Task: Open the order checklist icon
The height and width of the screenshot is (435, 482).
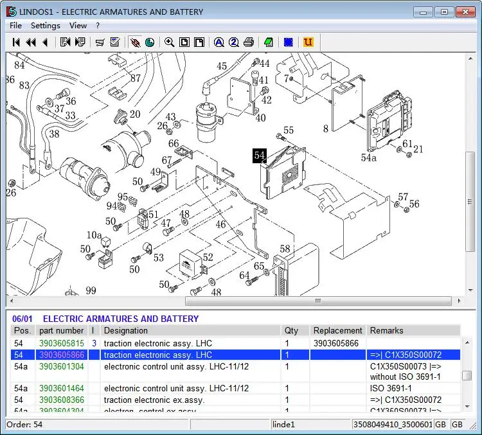Action: (115, 42)
